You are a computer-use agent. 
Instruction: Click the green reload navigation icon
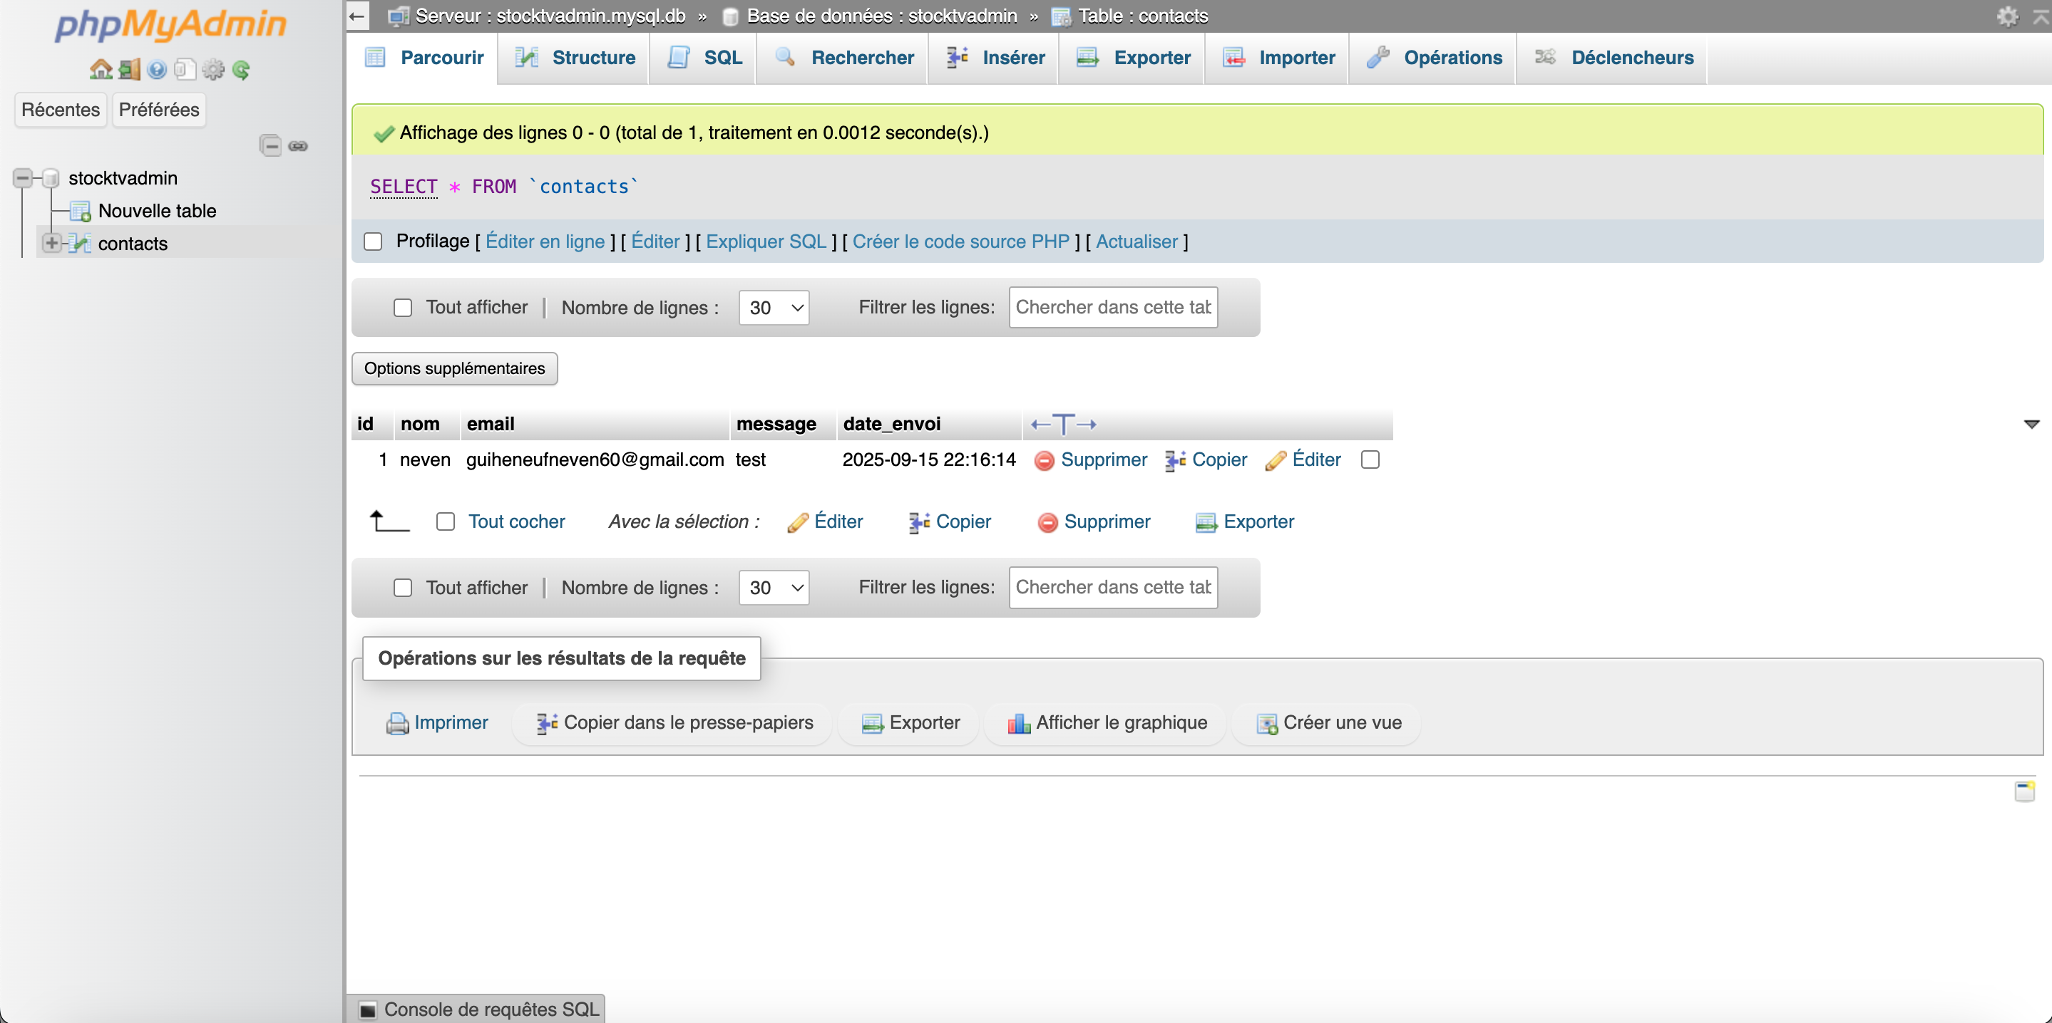[x=242, y=69]
